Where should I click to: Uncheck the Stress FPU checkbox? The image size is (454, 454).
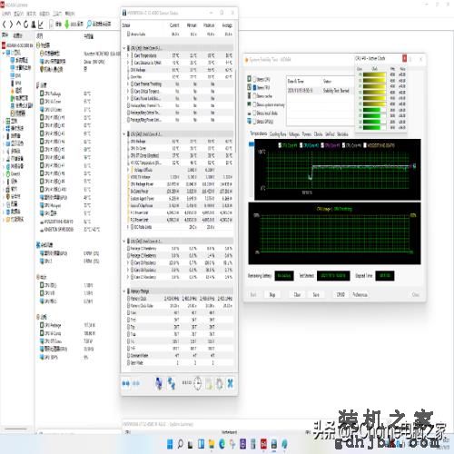click(255, 87)
